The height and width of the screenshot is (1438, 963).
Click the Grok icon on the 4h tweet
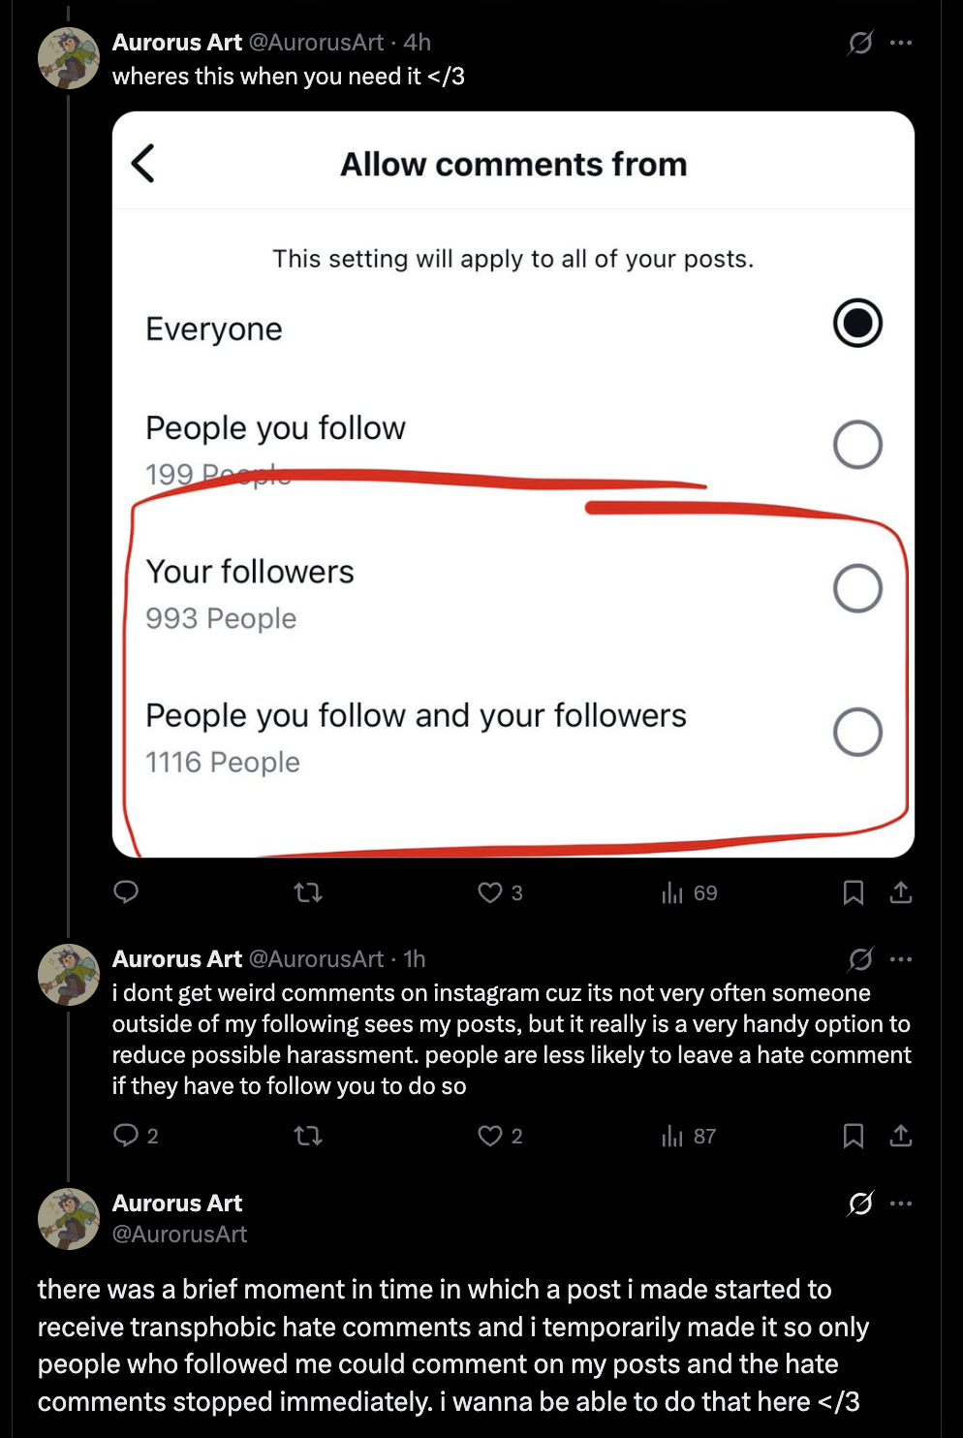click(x=860, y=43)
